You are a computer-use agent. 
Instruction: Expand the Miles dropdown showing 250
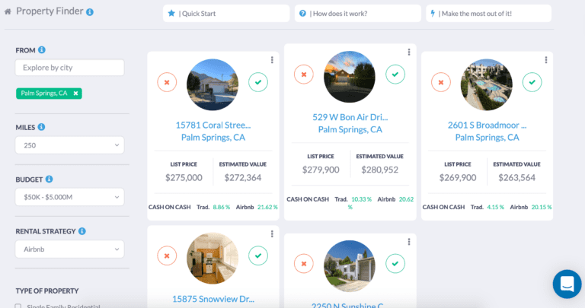click(x=69, y=145)
